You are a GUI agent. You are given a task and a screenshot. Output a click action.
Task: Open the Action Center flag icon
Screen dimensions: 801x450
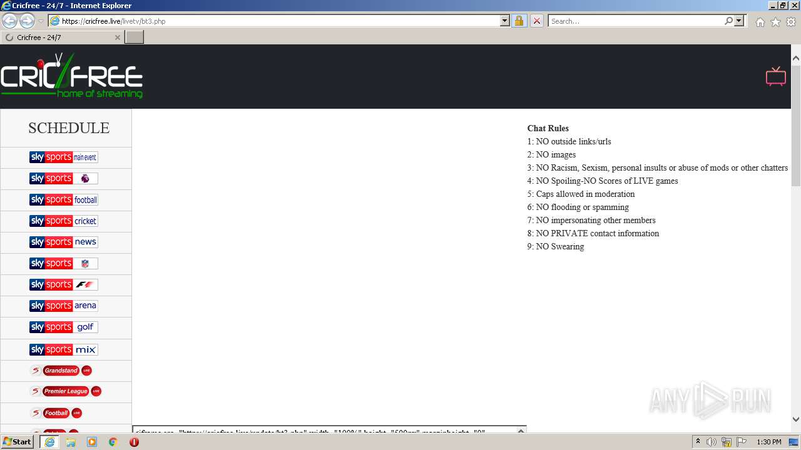point(742,442)
